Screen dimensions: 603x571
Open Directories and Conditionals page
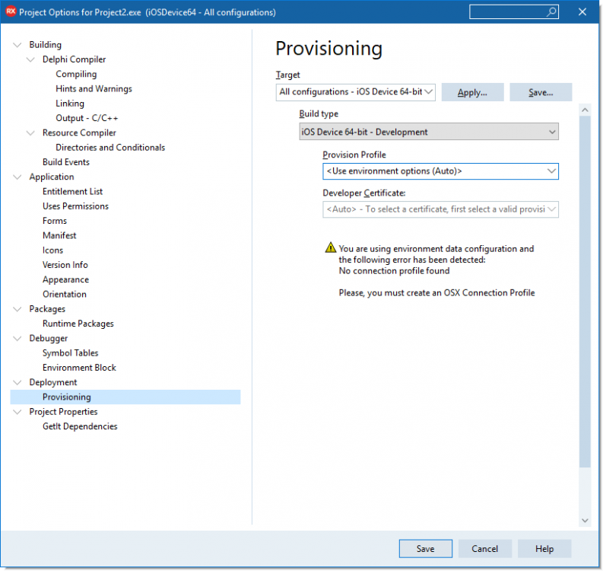tap(110, 148)
